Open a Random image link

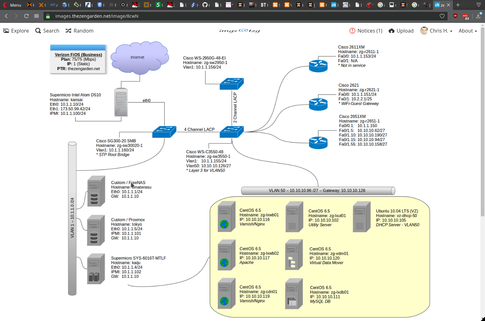(79, 31)
